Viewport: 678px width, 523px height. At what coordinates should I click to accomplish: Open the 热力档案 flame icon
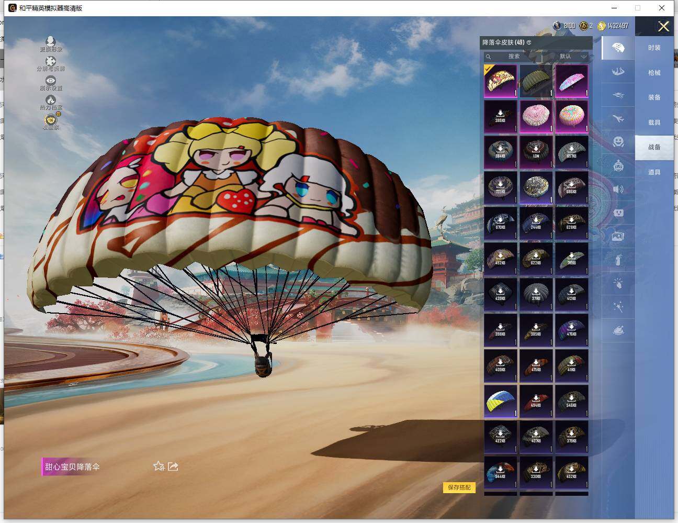[51, 99]
